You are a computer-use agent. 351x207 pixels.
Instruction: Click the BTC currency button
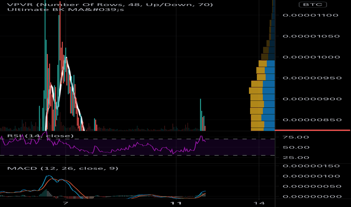[x=313, y=5]
